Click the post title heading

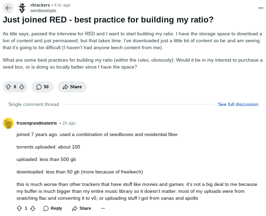click(x=108, y=20)
